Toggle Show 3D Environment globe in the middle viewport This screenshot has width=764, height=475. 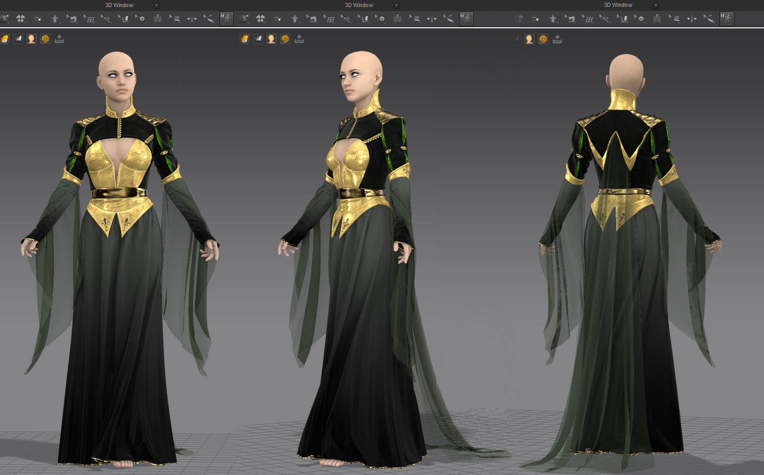tap(285, 38)
